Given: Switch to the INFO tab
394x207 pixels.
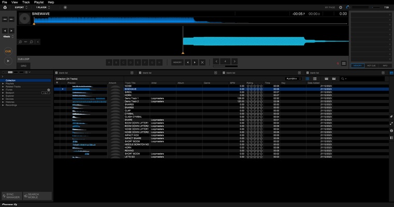Looking at the screenshot, I should tap(385, 66).
